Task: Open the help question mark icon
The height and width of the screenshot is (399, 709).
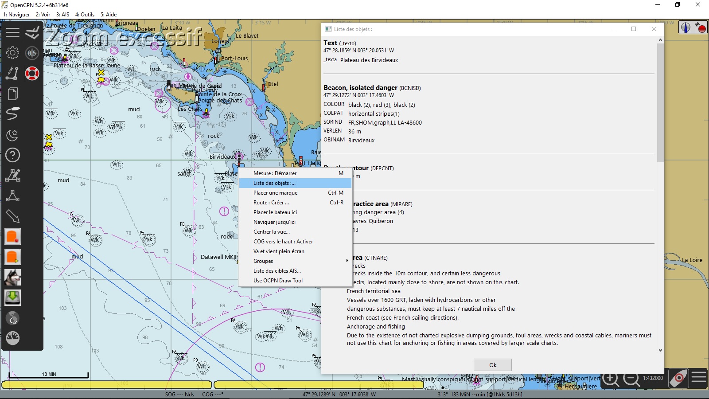Action: pyautogui.click(x=12, y=155)
